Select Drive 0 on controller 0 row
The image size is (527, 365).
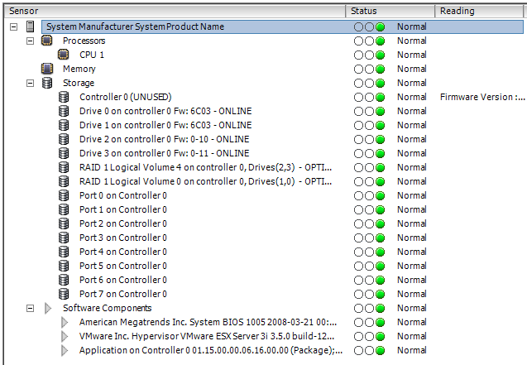pos(165,111)
